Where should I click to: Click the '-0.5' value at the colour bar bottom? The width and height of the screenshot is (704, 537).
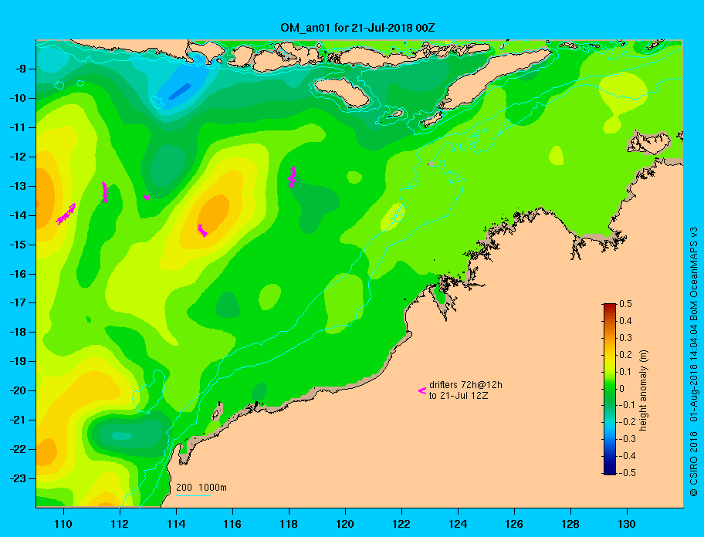tap(628, 472)
